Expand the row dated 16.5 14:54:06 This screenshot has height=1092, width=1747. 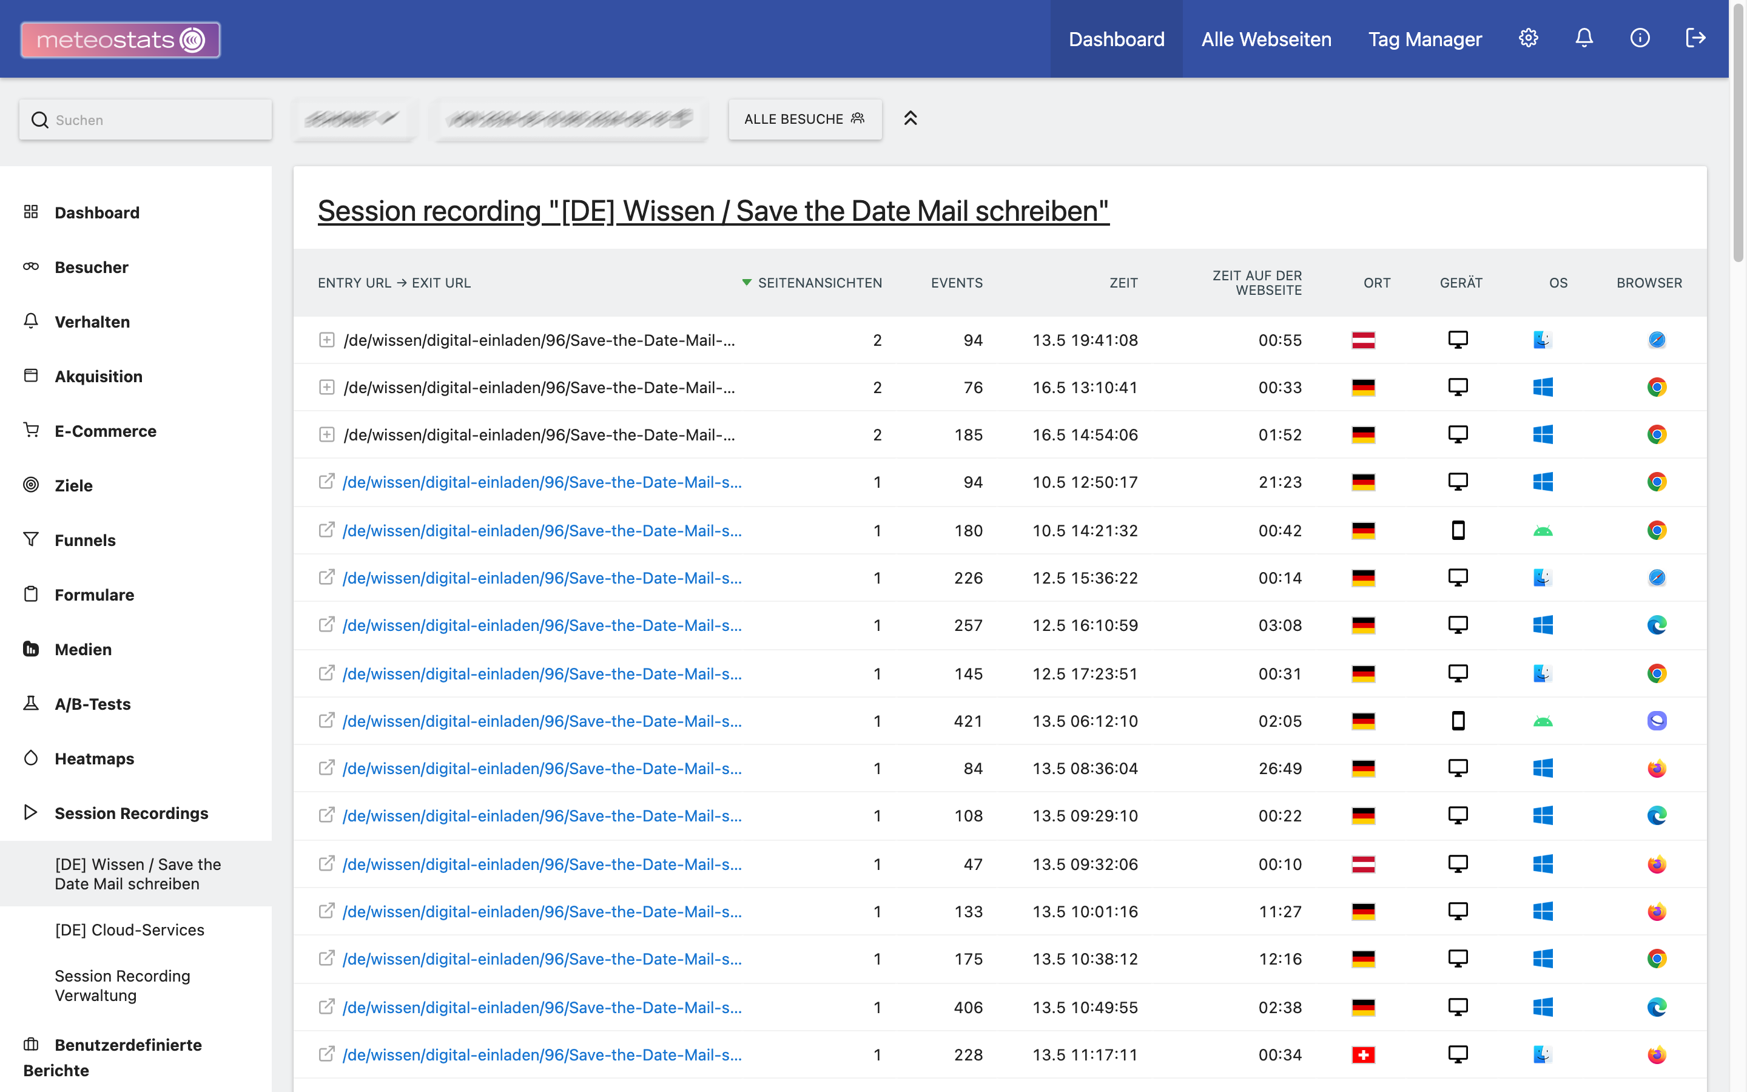click(326, 435)
